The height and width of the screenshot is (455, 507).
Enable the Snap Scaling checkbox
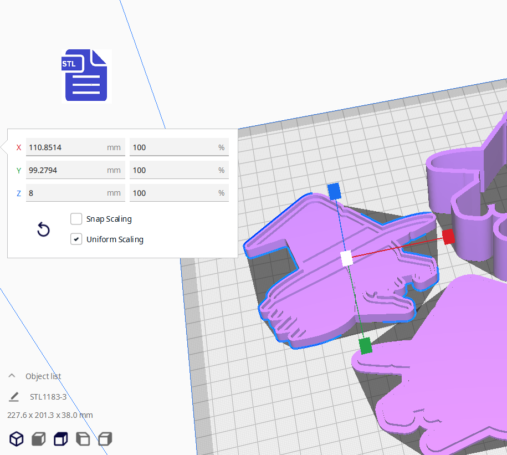point(76,219)
